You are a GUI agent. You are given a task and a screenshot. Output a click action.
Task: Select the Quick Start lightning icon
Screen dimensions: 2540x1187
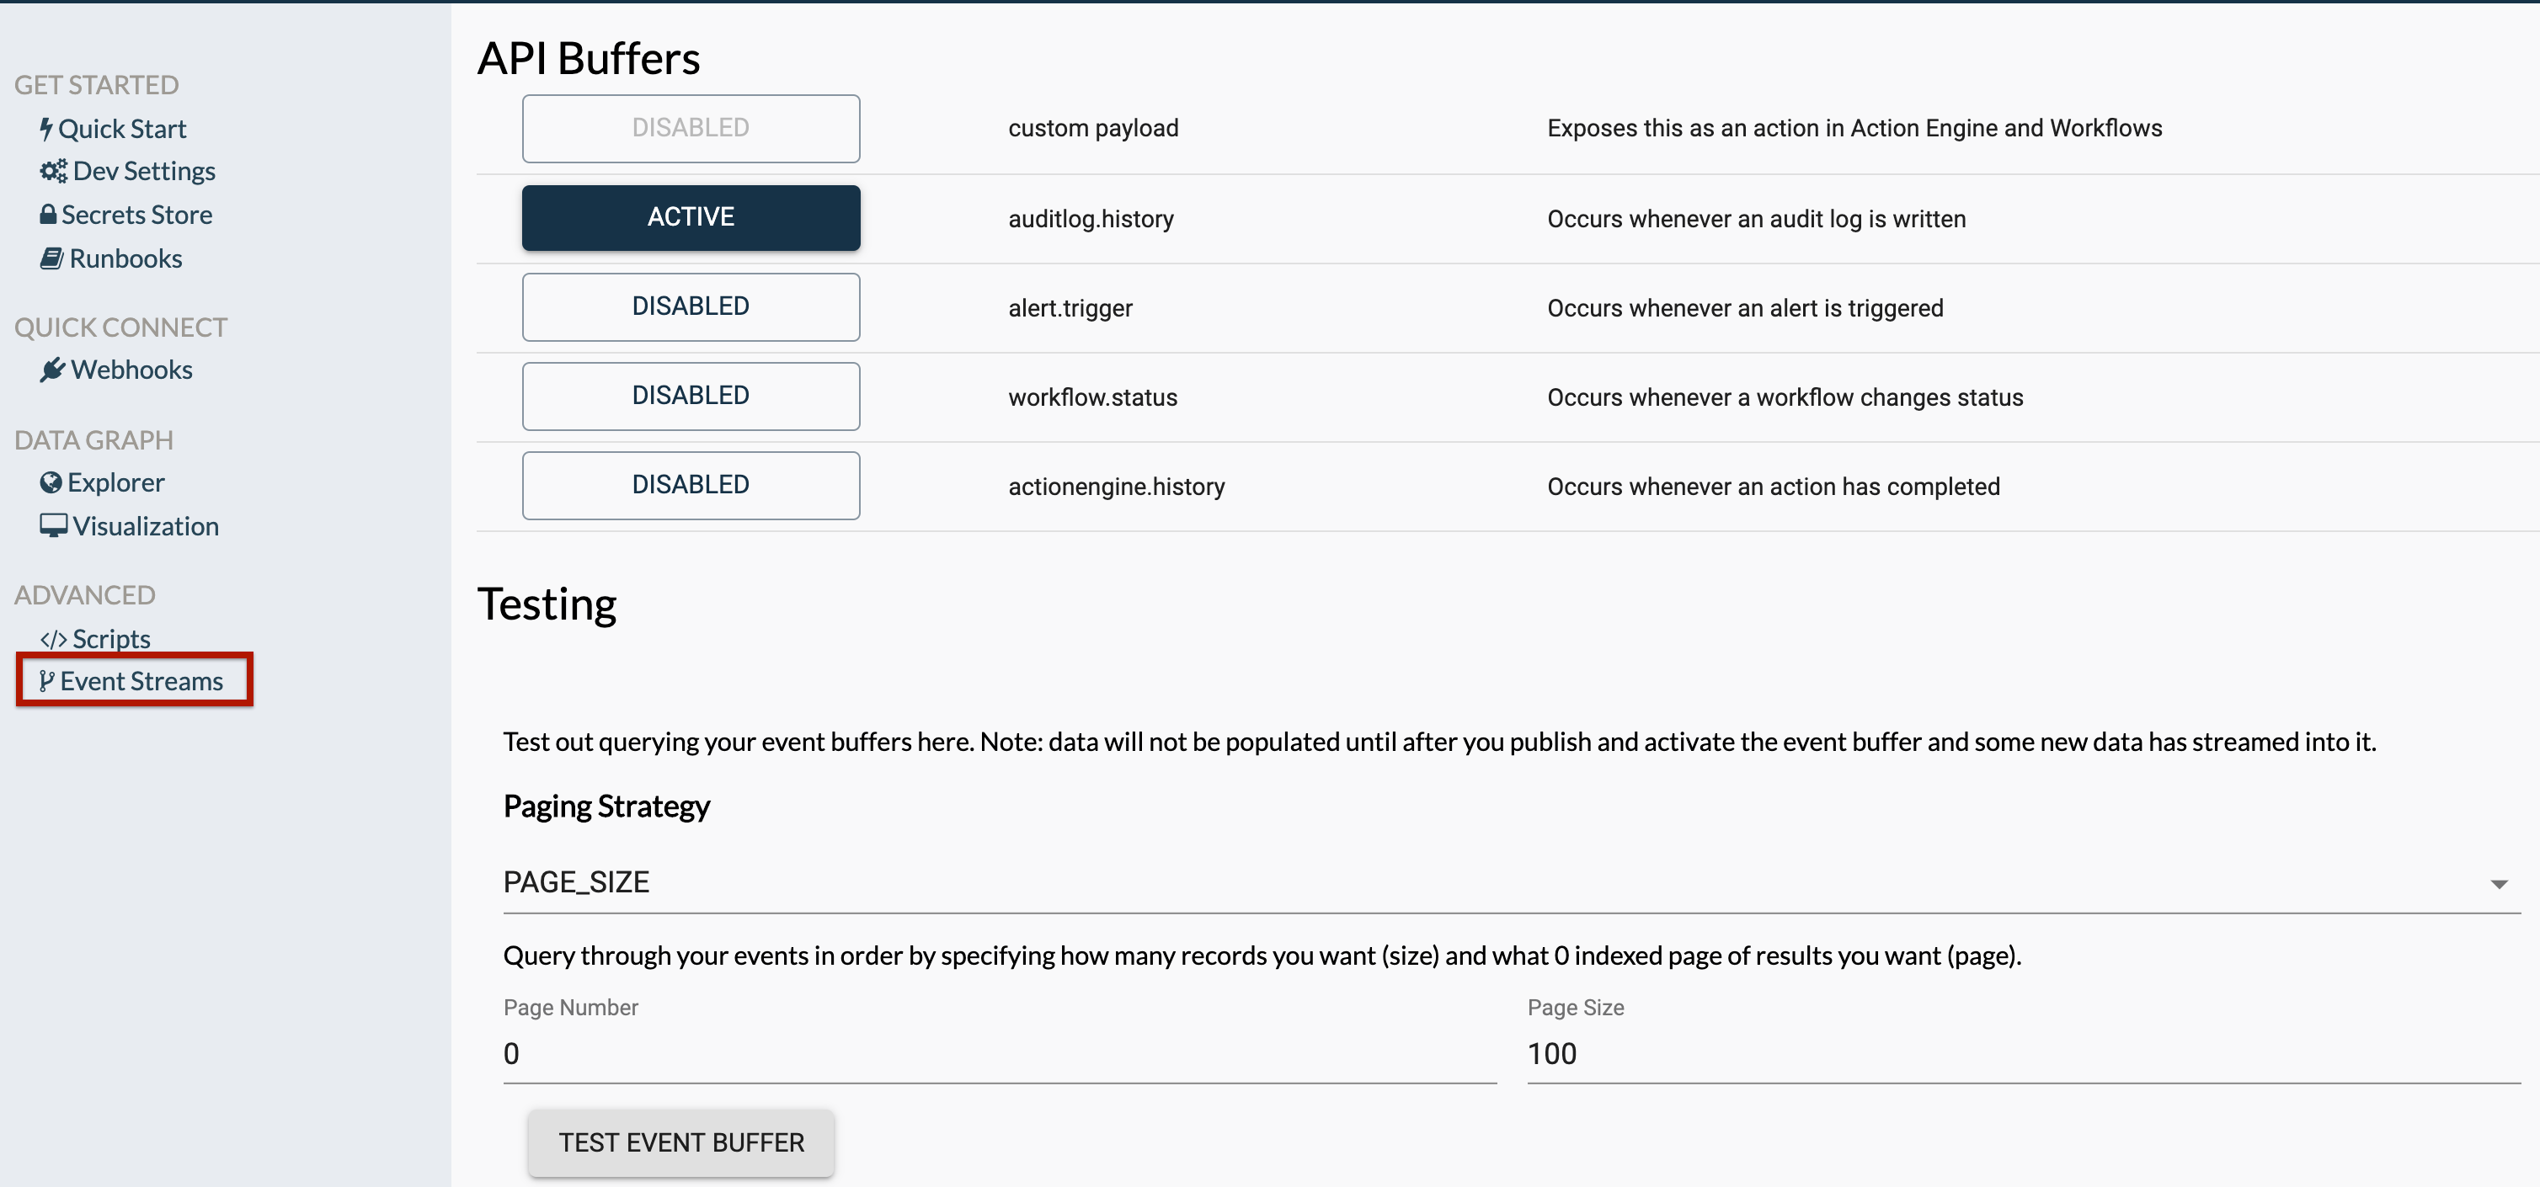click(x=47, y=127)
